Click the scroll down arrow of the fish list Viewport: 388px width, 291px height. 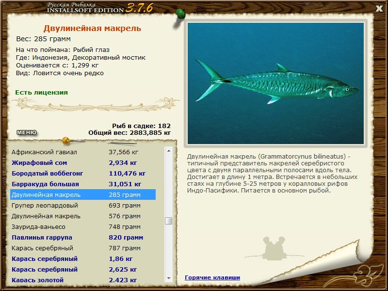pyautogui.click(x=169, y=278)
